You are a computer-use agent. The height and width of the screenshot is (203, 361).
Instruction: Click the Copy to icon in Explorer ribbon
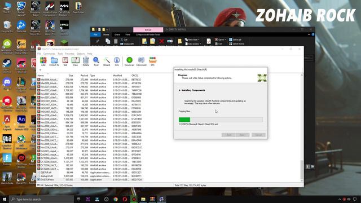(x=152, y=42)
